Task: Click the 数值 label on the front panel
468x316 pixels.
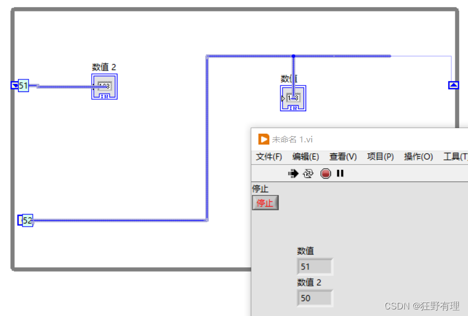Action: [x=306, y=251]
